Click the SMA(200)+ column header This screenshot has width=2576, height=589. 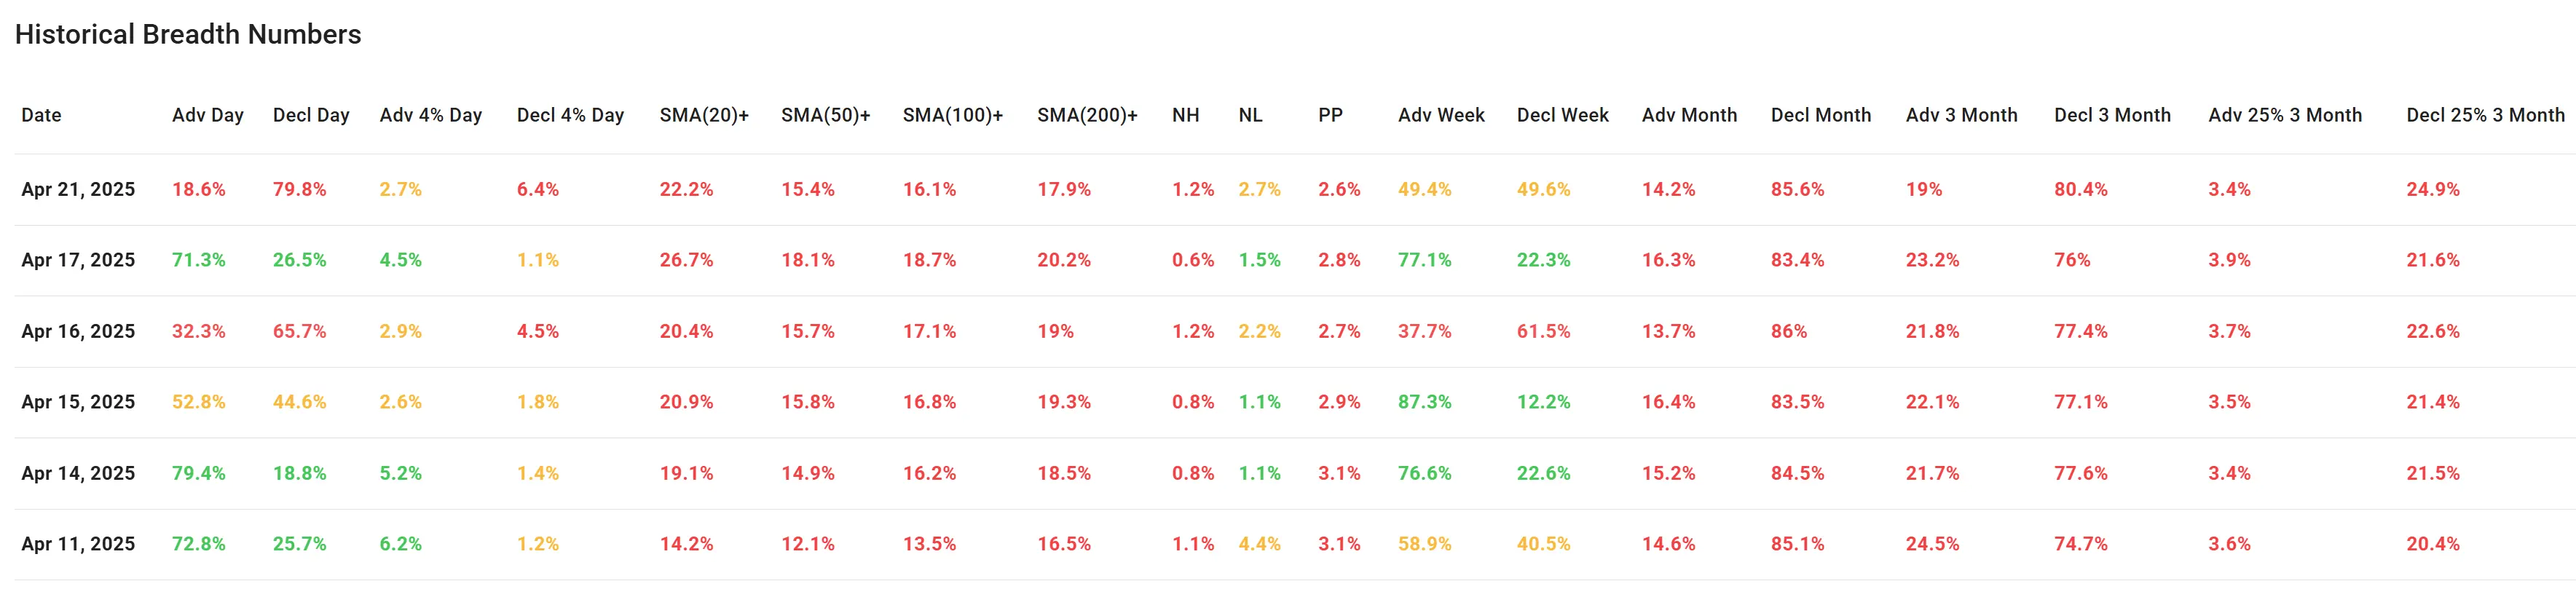click(1086, 115)
